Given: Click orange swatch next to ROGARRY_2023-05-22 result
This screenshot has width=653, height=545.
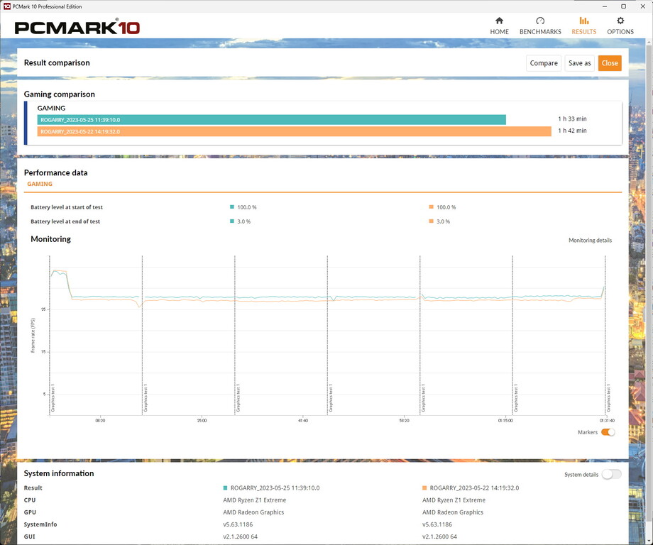Looking at the screenshot, I should [424, 488].
